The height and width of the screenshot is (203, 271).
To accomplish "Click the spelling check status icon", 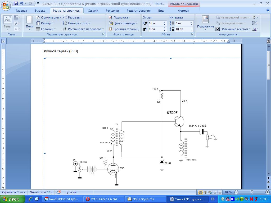I will coord(59,192).
